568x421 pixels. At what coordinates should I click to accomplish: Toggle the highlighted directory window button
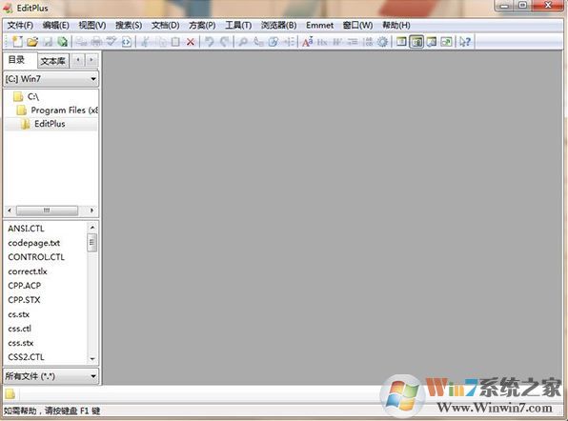tap(416, 42)
